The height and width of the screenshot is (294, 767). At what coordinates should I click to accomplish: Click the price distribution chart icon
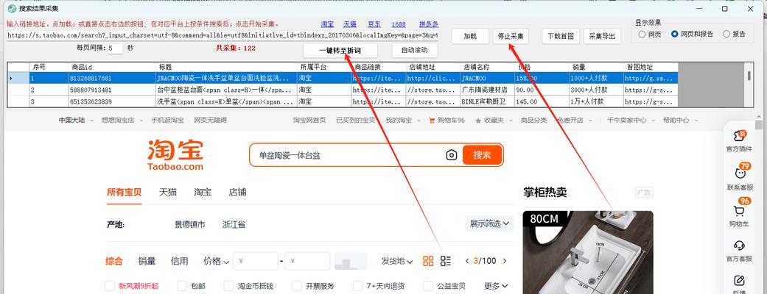[350, 261]
